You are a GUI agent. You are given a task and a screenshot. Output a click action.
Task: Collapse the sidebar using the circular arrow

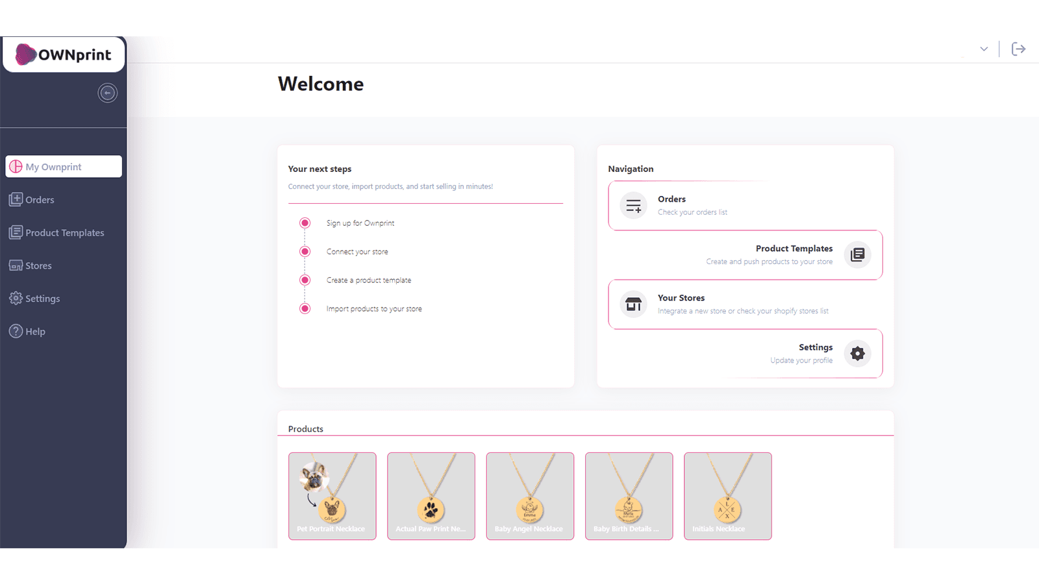coord(107,93)
